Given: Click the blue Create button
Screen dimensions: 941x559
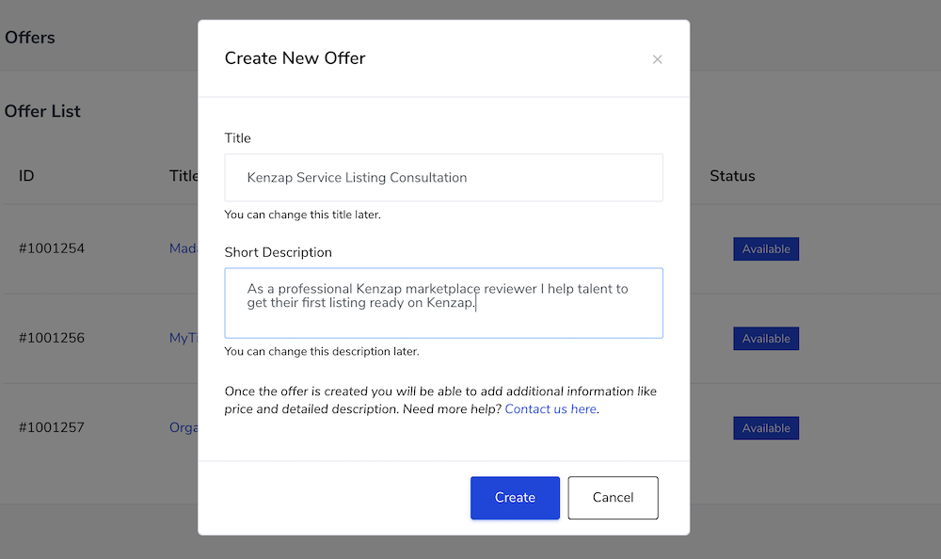Looking at the screenshot, I should click(x=515, y=498).
